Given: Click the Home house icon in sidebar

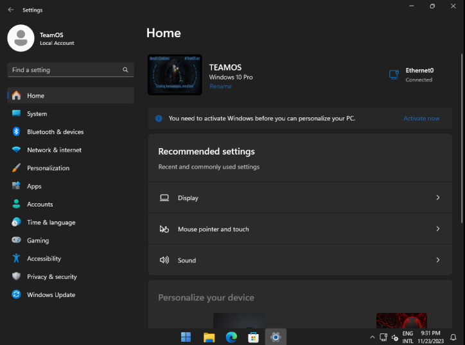Looking at the screenshot, I should [16, 96].
